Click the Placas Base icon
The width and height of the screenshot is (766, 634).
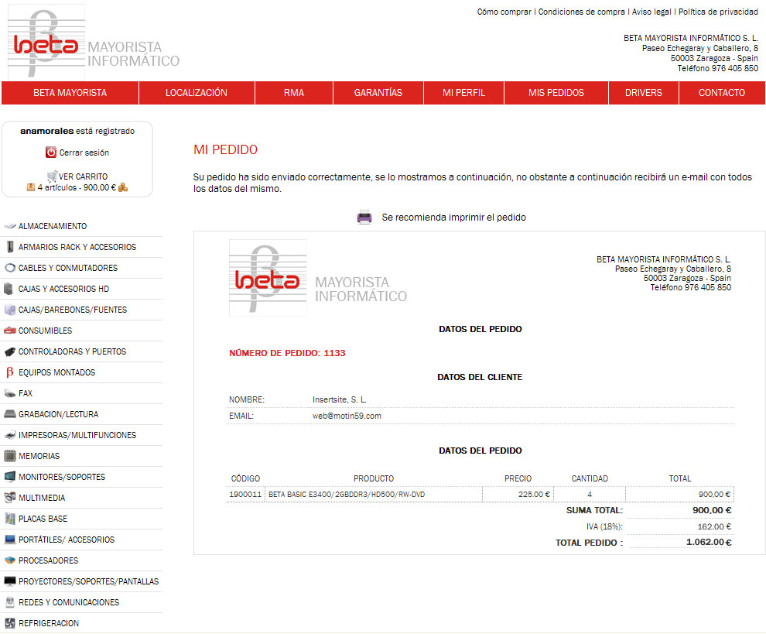point(10,519)
